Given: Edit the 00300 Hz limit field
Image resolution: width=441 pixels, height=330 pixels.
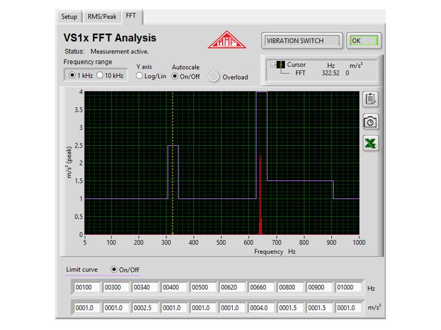Looking at the screenshot, I should tap(116, 287).
